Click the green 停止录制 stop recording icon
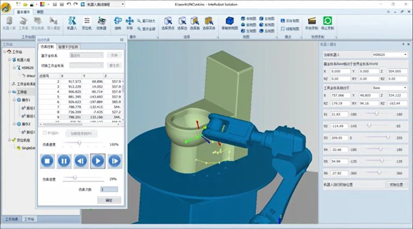The width and height of the screenshot is (413, 229). [327, 21]
